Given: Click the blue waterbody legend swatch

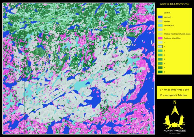Looking at the screenshot, I should tap(160, 17).
